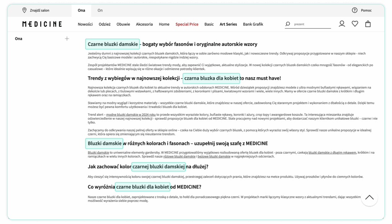Click the heading 'Co wyróżnia czarne bluzki dla kobiet'
The image size is (392, 224).
click(x=144, y=187)
